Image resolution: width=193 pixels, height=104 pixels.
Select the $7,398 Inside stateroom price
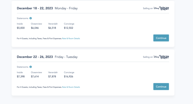21,77
